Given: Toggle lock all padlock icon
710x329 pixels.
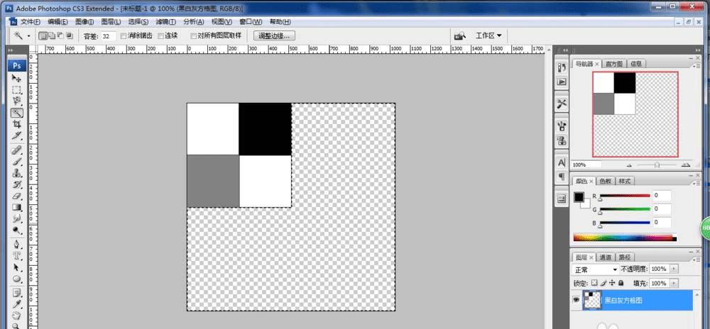Looking at the screenshot, I should 621,283.
